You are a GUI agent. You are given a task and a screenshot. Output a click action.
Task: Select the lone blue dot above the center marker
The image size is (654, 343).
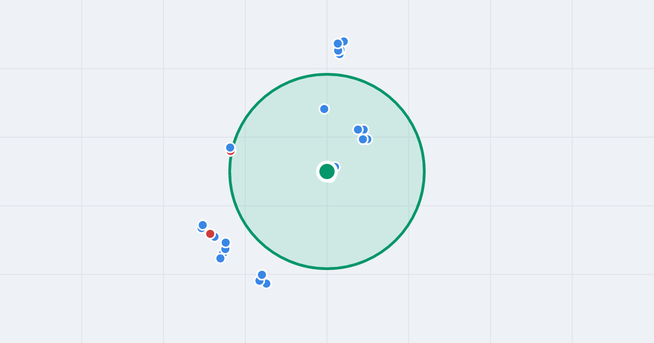pyautogui.click(x=324, y=109)
